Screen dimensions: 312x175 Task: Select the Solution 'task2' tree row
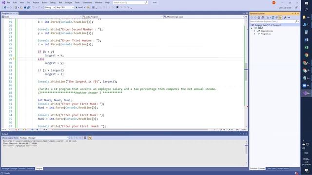pos(274,25)
